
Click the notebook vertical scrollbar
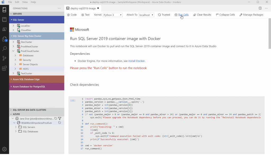click(x=269, y=34)
